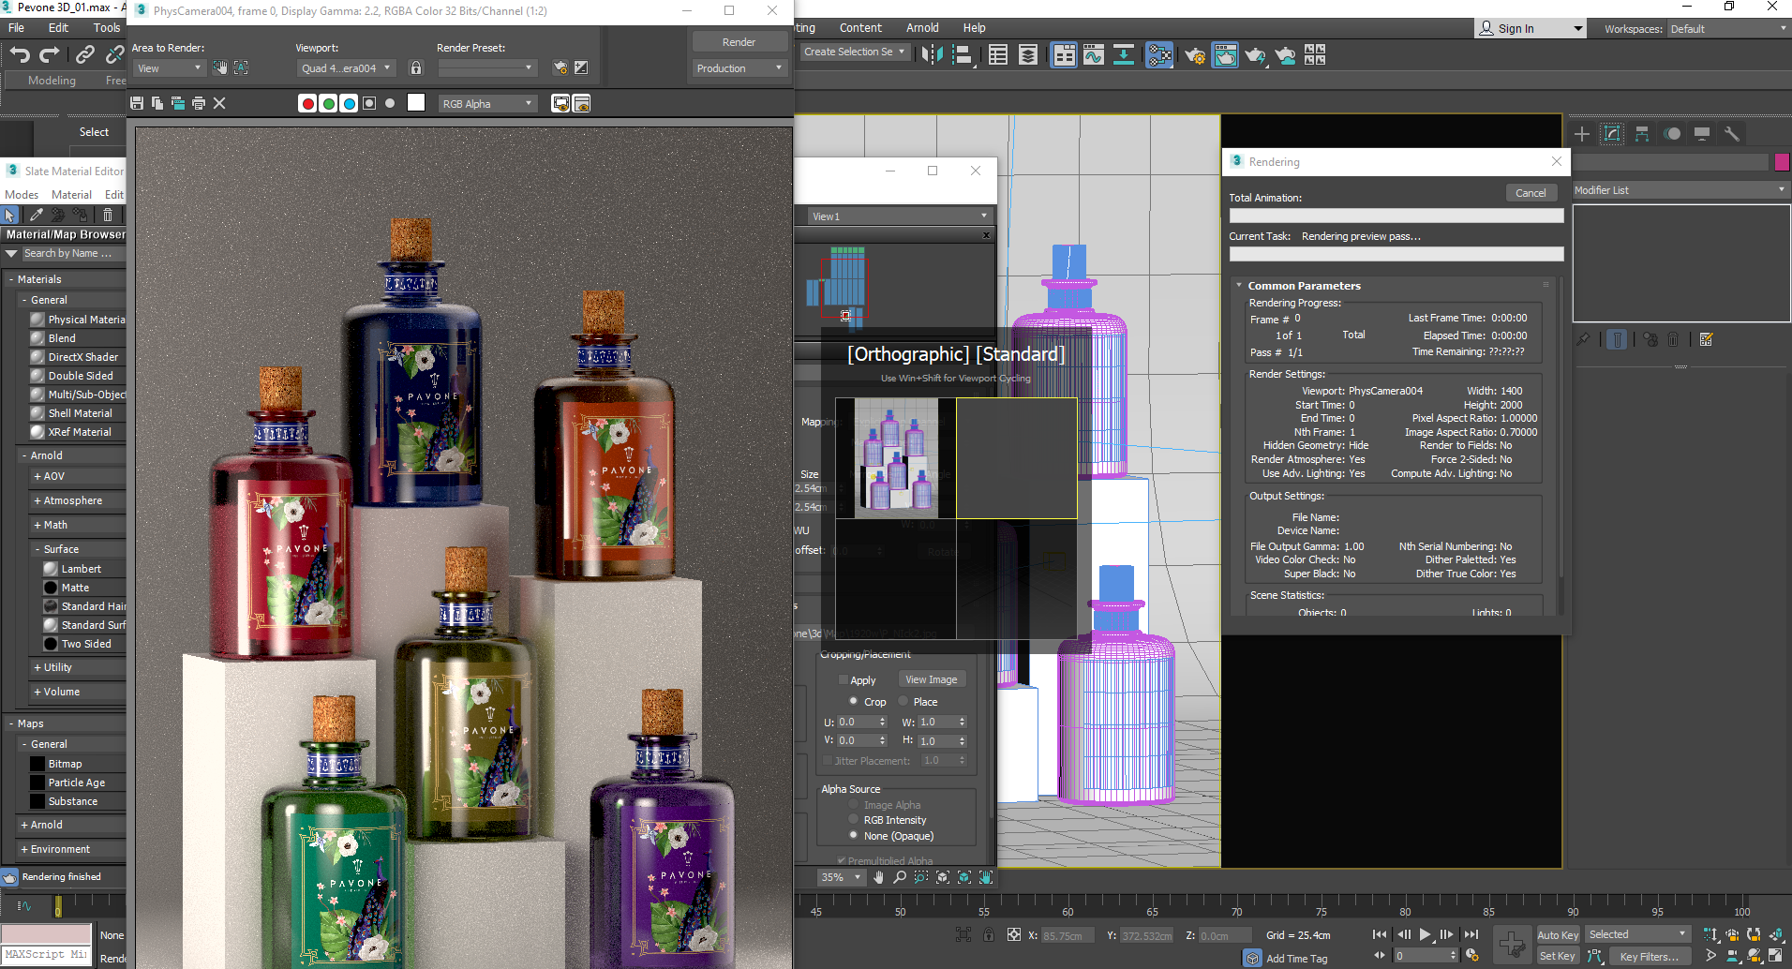This screenshot has width=1792, height=969.
Task: Clear the render frame with X icon
Action: click(219, 103)
